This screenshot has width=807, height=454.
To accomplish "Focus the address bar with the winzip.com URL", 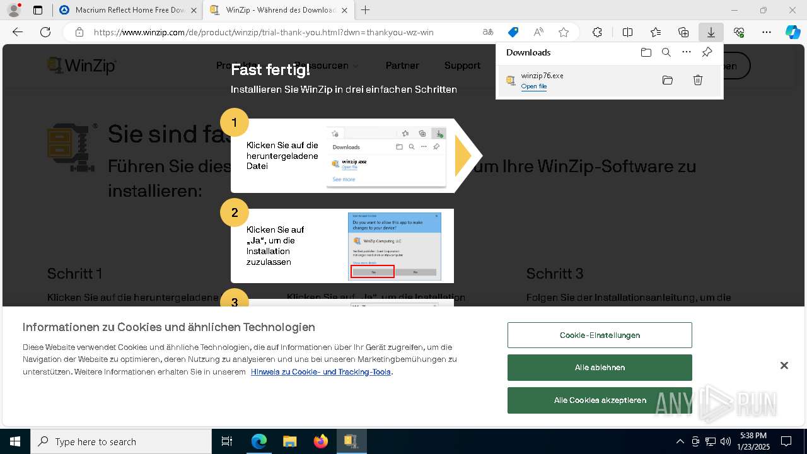I will point(264,32).
